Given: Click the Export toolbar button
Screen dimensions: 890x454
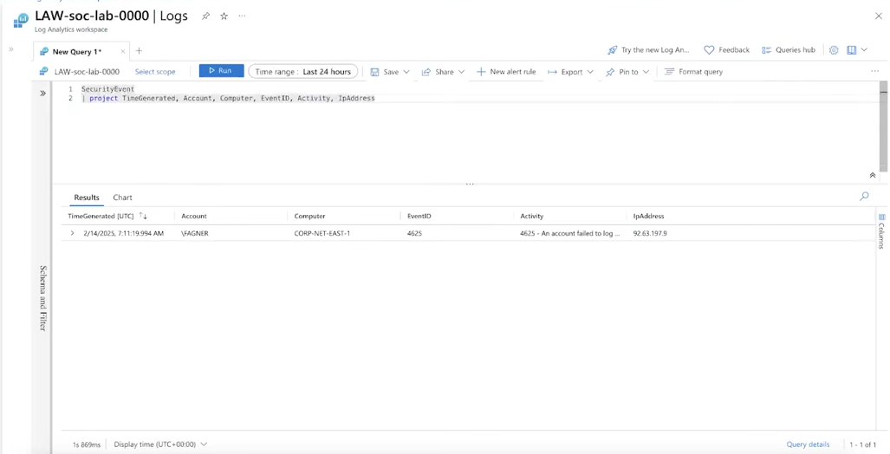Looking at the screenshot, I should (x=565, y=72).
